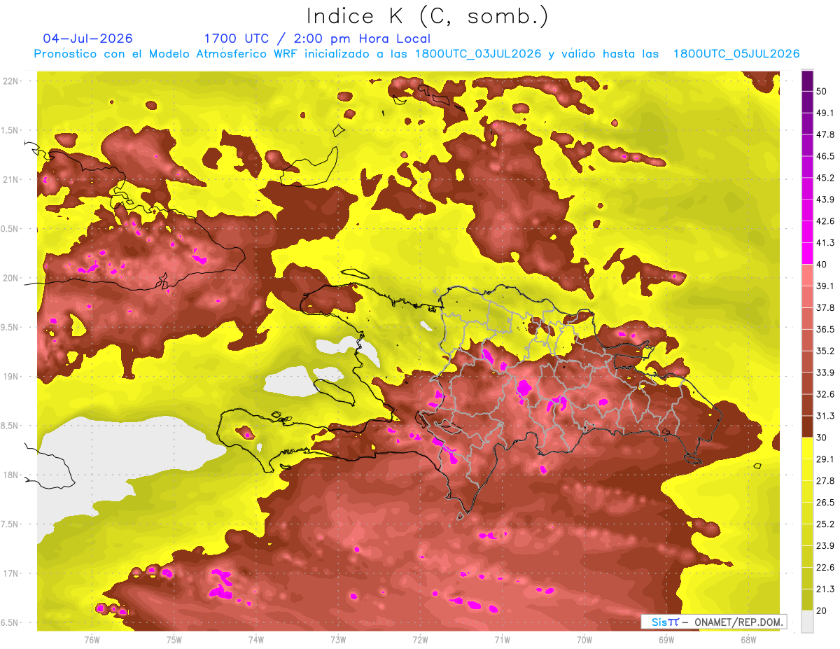
Task: Click the colorbar value 30
Action: pyautogui.click(x=822, y=437)
